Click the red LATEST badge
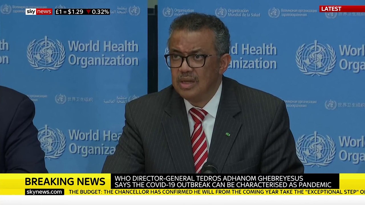The image size is (365, 205). 342,9
